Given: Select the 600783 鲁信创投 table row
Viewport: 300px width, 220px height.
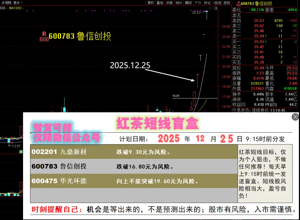Looking at the screenshot, I should click(134, 166).
